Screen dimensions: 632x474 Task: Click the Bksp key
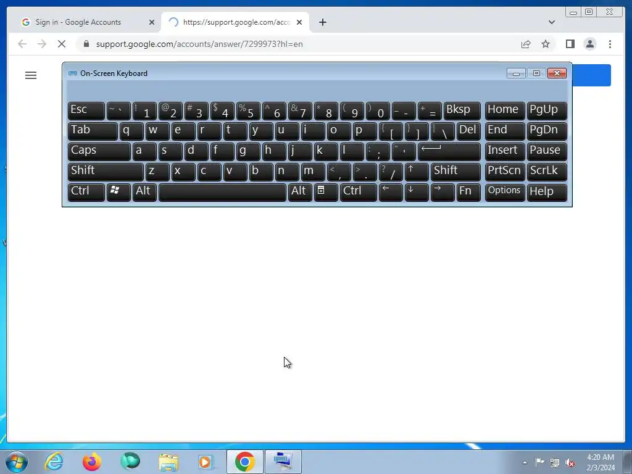462,111
